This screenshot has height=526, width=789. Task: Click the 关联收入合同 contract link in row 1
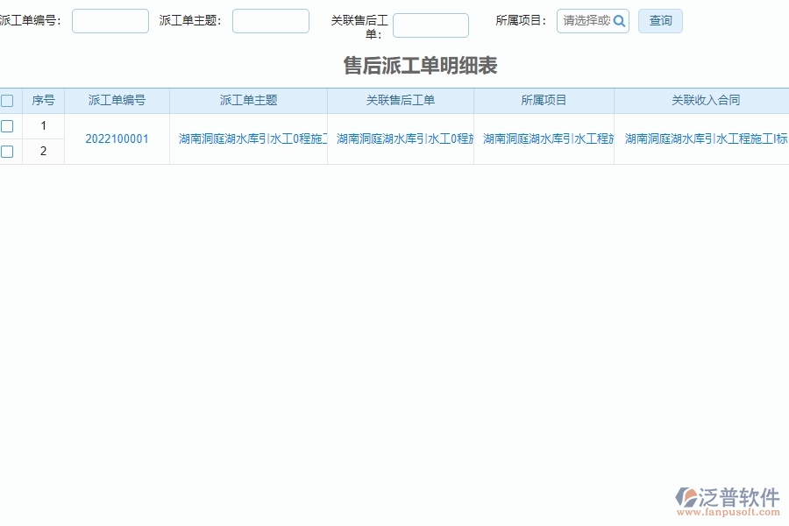(701, 139)
